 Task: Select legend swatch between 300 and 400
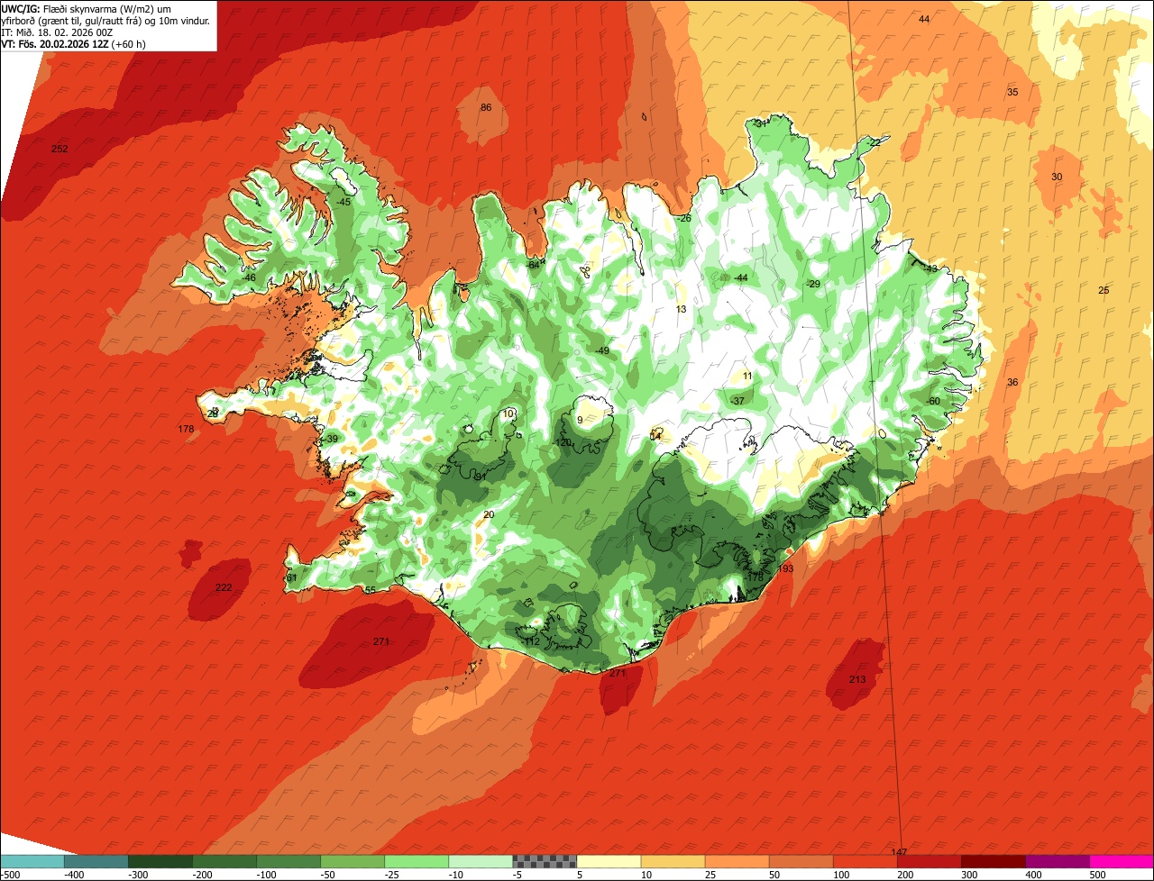point(993,861)
